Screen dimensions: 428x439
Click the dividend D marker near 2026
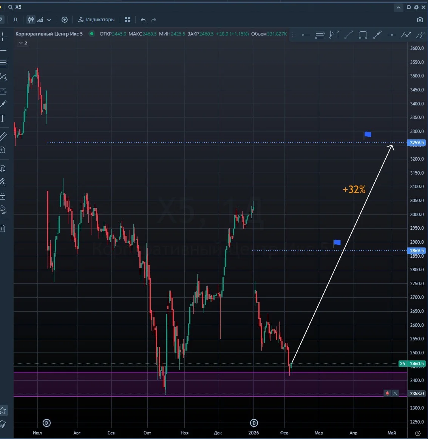(253, 423)
